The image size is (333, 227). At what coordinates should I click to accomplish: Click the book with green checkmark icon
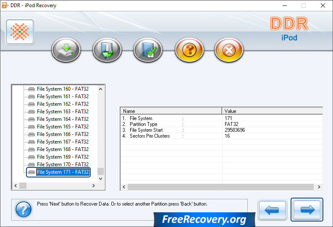point(148,50)
